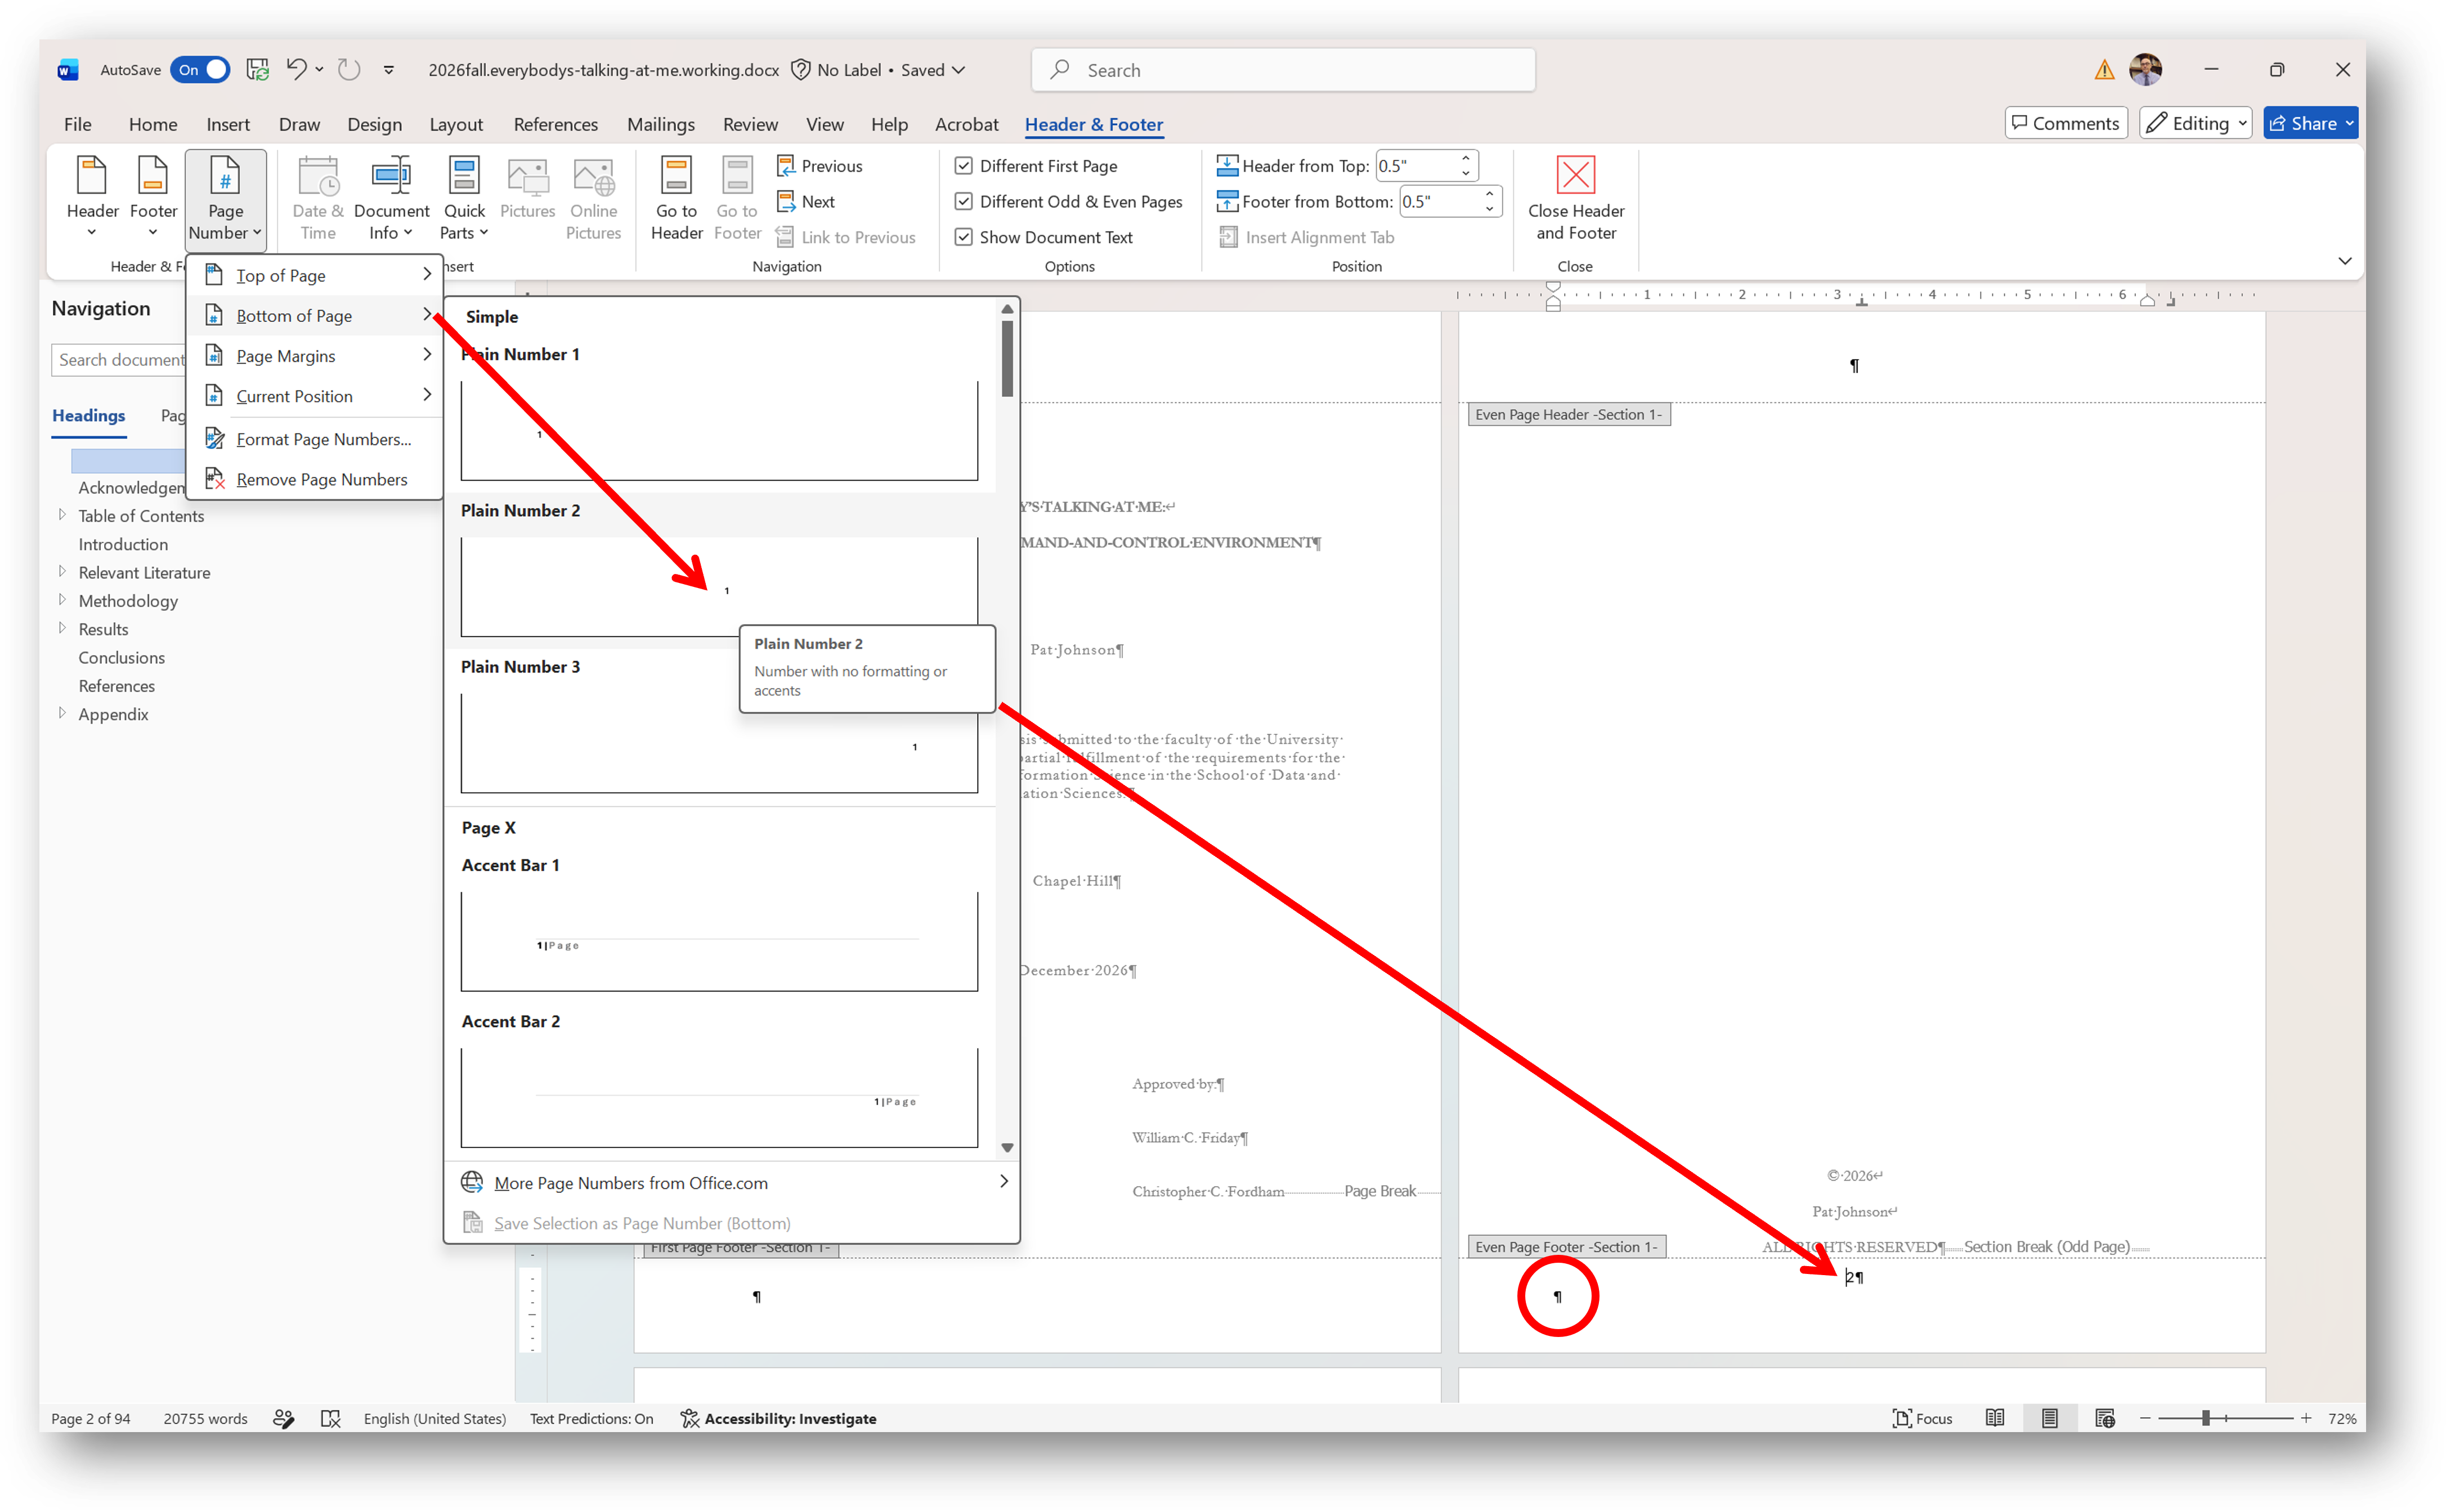Click Close Header and Footer

[x=1575, y=197]
